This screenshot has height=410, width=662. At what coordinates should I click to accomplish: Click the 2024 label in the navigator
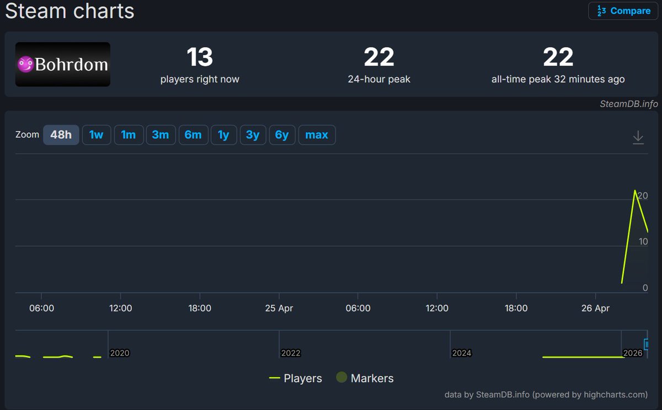(x=462, y=353)
